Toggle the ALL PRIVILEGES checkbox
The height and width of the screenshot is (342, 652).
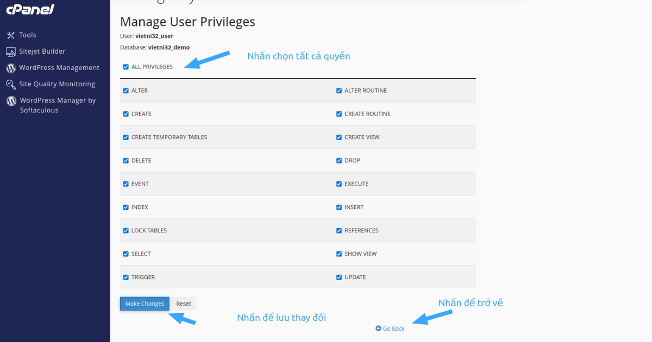pos(126,67)
